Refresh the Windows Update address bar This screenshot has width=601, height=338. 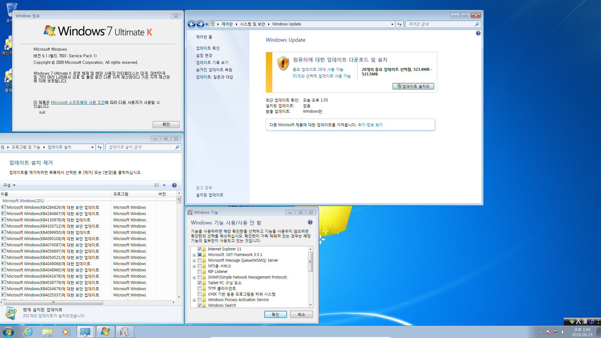pyautogui.click(x=399, y=24)
